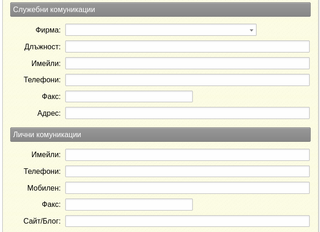The width and height of the screenshot is (320, 232).
Task: Click the Длъжност label
Action: tap(42, 47)
